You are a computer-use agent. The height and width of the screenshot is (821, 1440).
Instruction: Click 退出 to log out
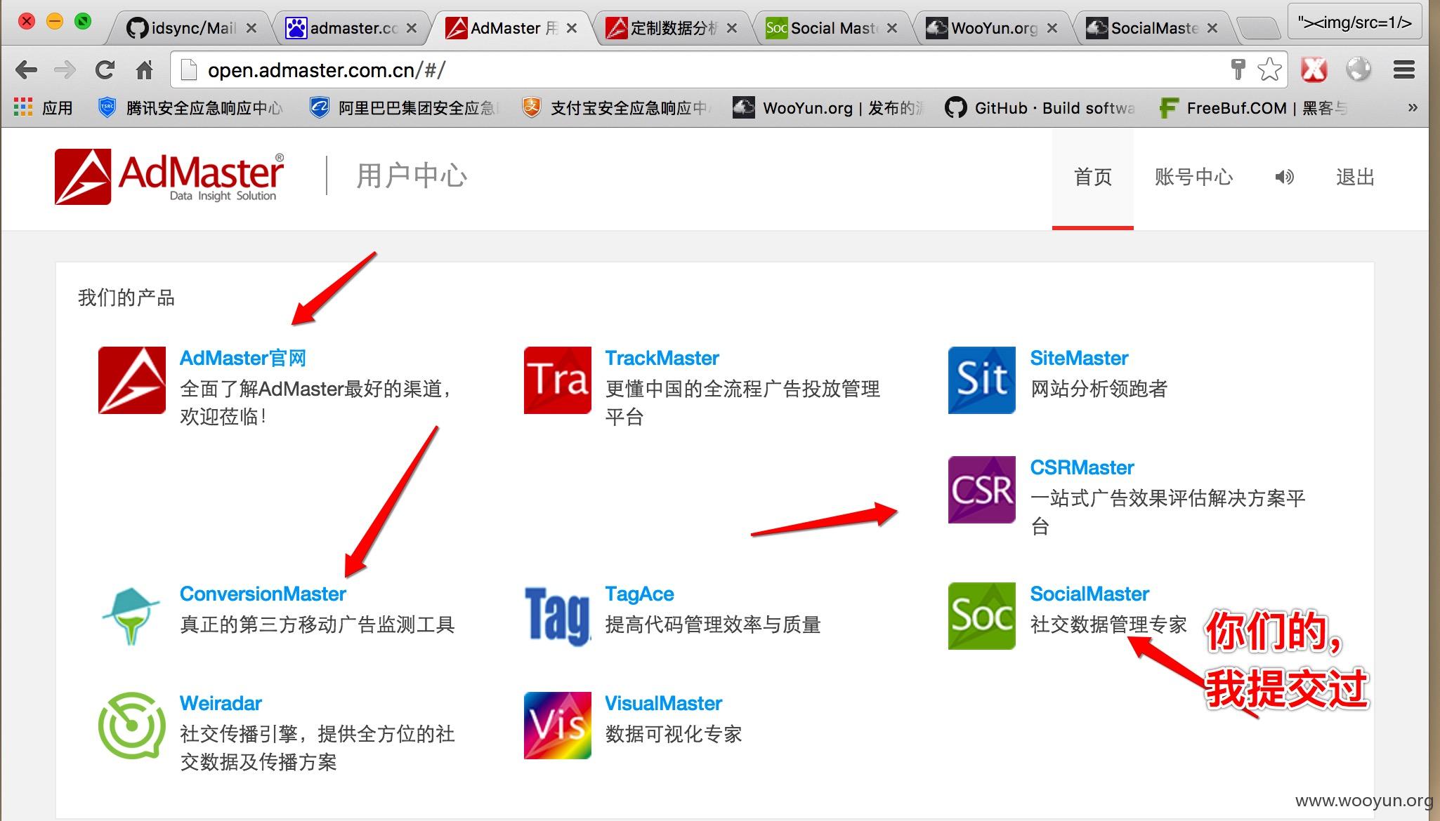(x=1355, y=177)
